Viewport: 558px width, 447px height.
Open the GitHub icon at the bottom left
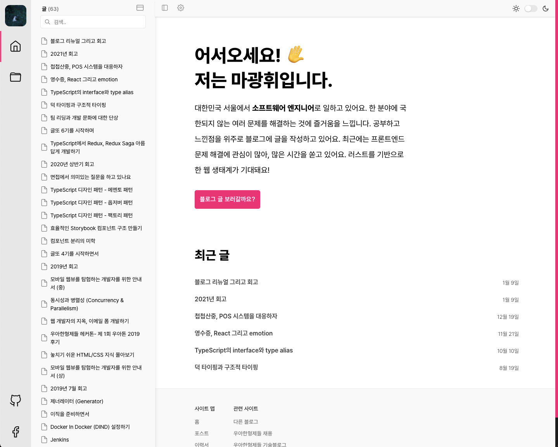tap(16, 401)
